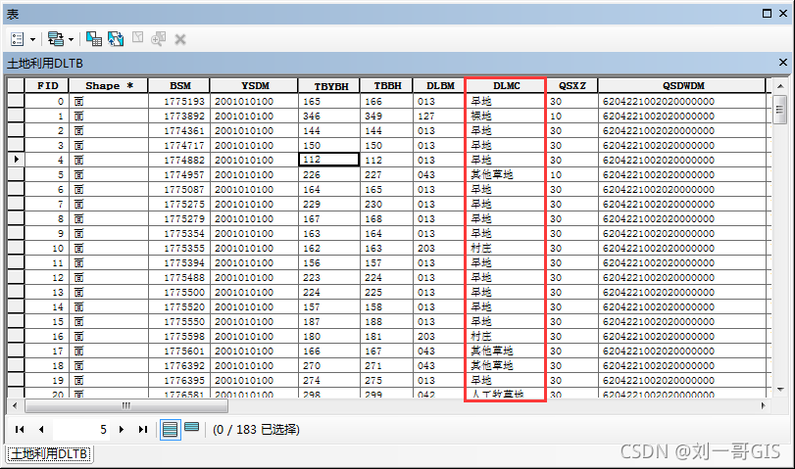
Task: Click the QSDWDM cell in FID 0 row
Action: [682, 101]
